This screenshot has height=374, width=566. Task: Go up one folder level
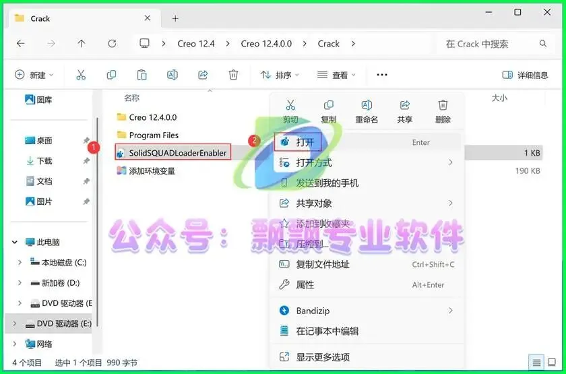(82, 44)
